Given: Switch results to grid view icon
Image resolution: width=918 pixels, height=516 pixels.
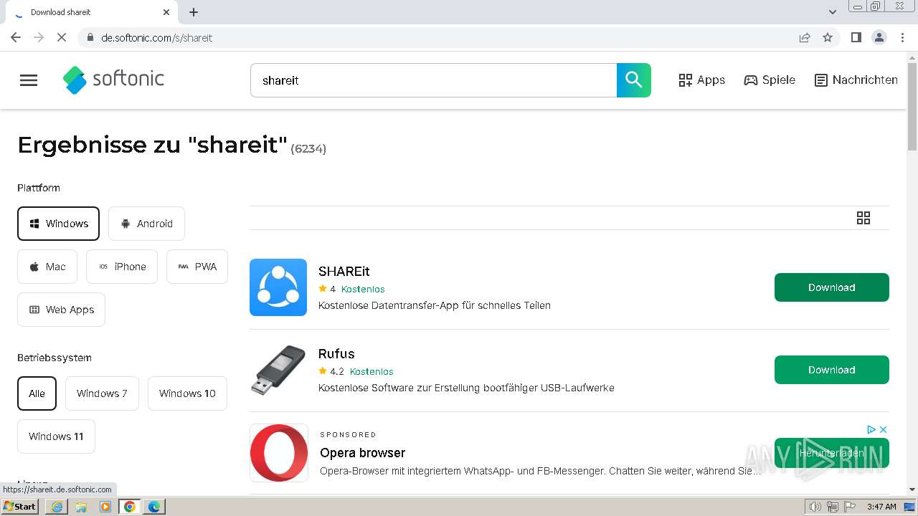Looking at the screenshot, I should (x=863, y=218).
